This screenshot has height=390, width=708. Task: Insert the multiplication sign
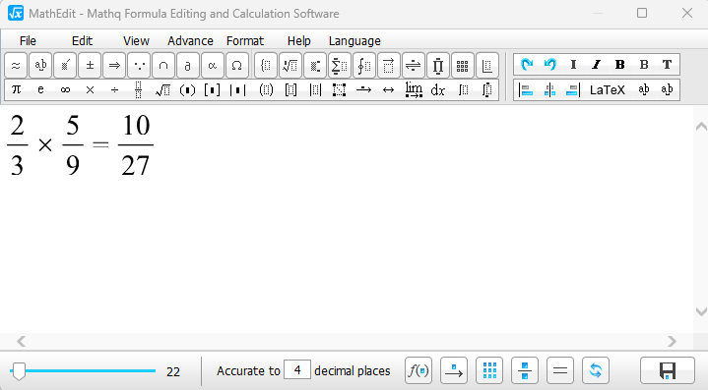point(90,89)
